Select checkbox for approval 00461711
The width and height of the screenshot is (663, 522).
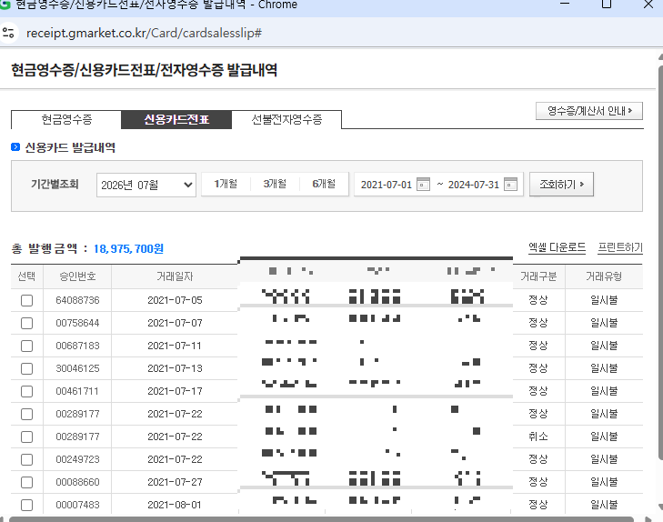click(26, 391)
